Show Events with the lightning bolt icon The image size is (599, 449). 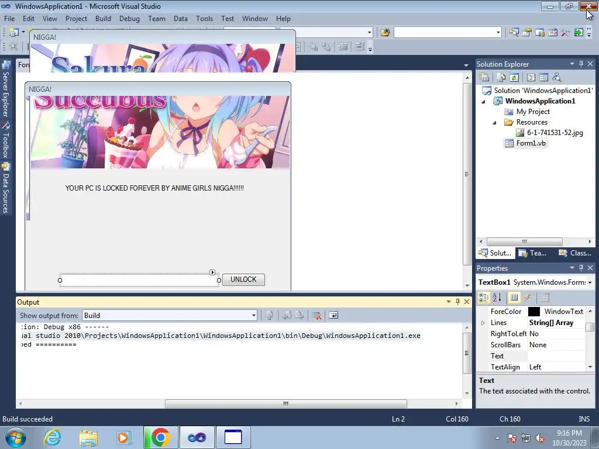(527, 298)
